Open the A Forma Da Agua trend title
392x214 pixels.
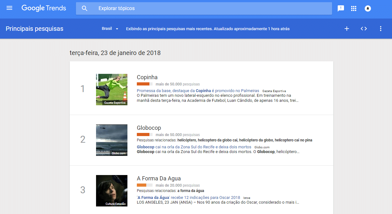tap(159, 178)
